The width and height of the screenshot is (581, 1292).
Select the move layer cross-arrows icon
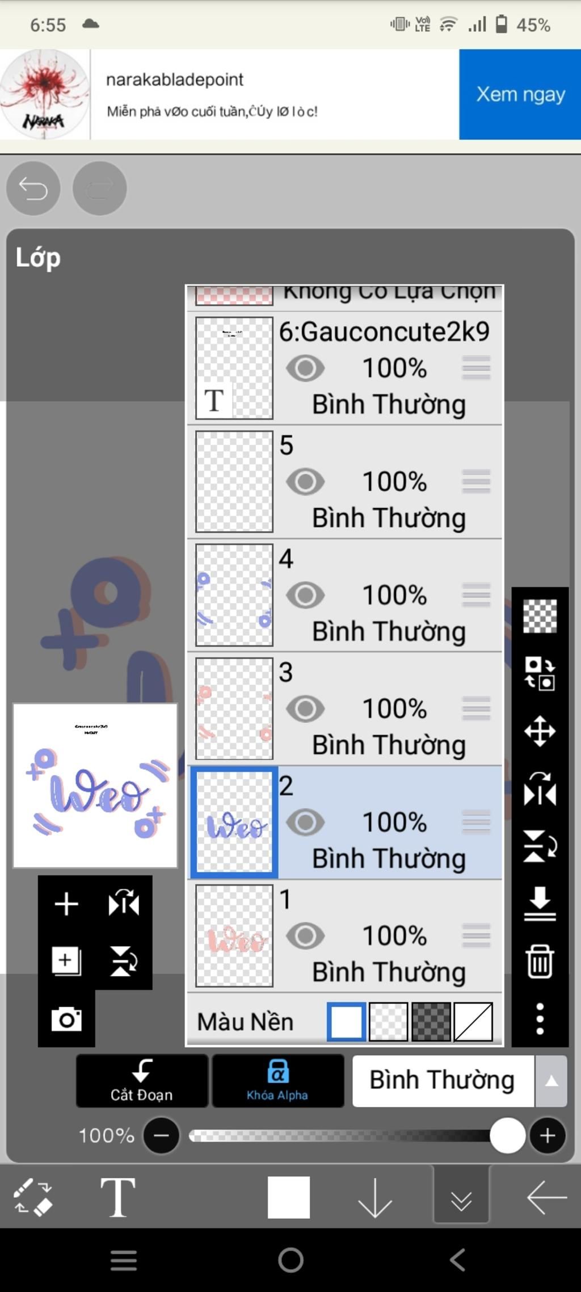540,731
